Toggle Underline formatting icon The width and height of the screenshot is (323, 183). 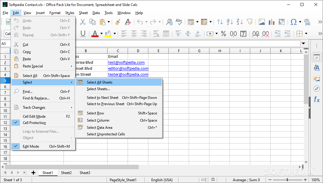click(x=83, y=34)
